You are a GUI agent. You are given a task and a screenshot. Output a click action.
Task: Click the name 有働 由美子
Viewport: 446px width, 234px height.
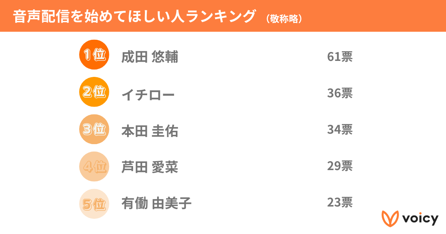[x=156, y=204]
